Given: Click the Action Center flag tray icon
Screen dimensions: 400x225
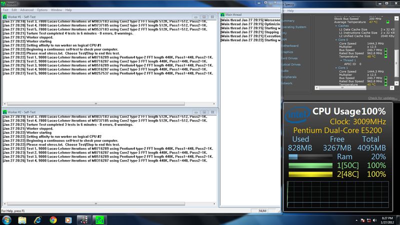Looking at the screenshot, I should pos(363,220).
